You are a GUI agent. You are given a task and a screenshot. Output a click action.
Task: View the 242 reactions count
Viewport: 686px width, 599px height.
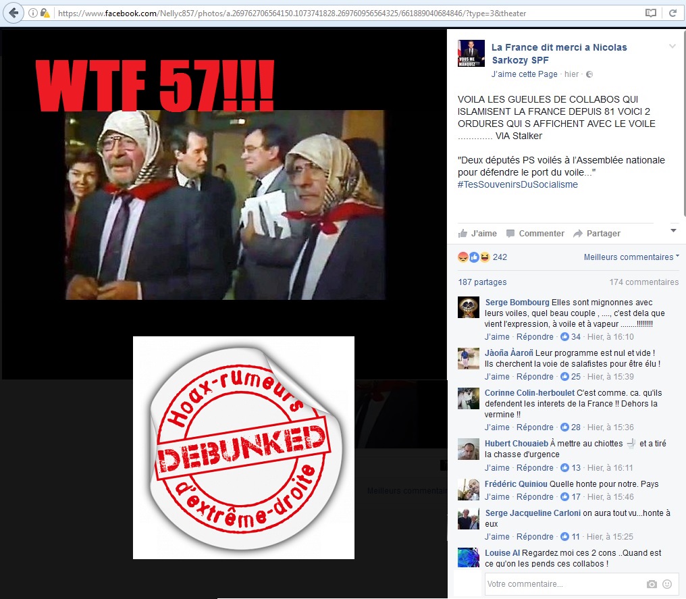[x=500, y=257]
